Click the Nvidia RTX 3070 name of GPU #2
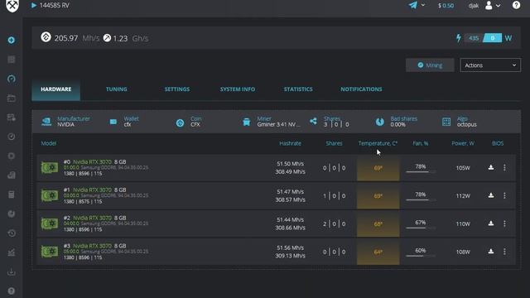This screenshot has height=298, width=530. click(x=92, y=218)
